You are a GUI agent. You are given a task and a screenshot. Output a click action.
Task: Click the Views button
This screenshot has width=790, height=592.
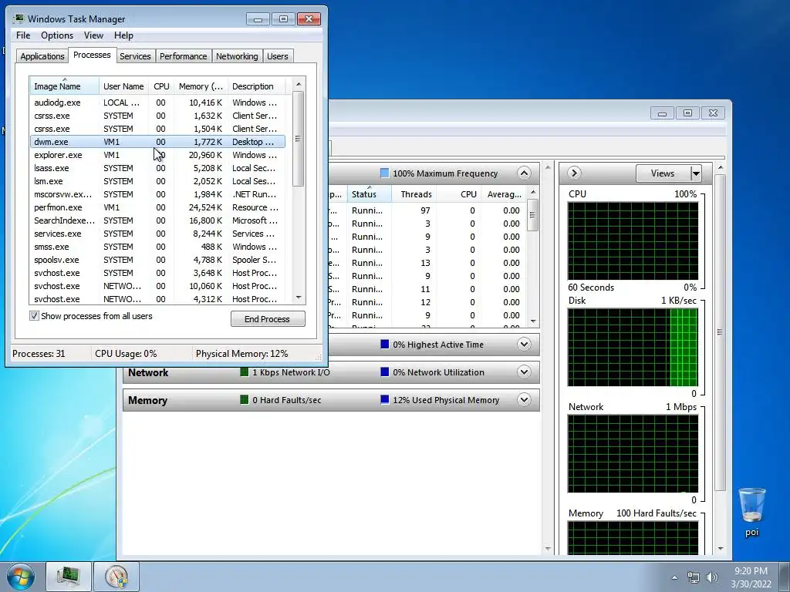pyautogui.click(x=663, y=173)
